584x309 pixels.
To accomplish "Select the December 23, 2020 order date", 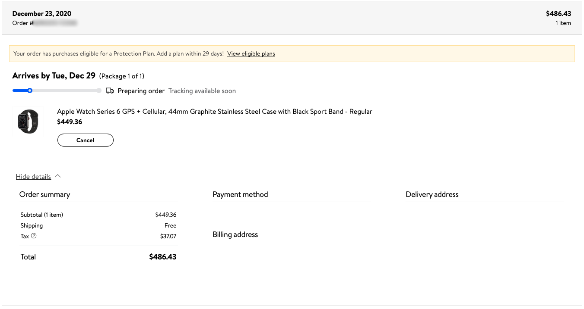I will (x=42, y=14).
